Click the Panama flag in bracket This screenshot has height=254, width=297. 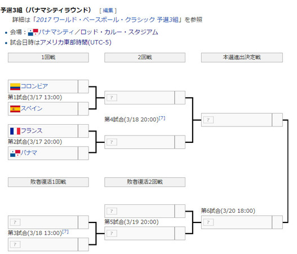click(15, 154)
